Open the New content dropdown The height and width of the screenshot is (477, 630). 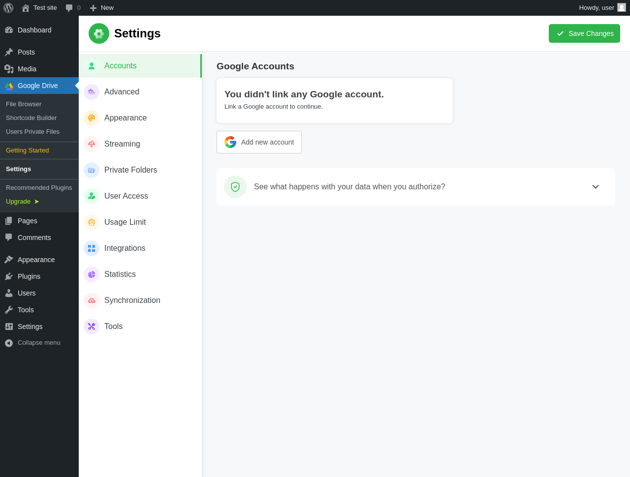pos(102,8)
